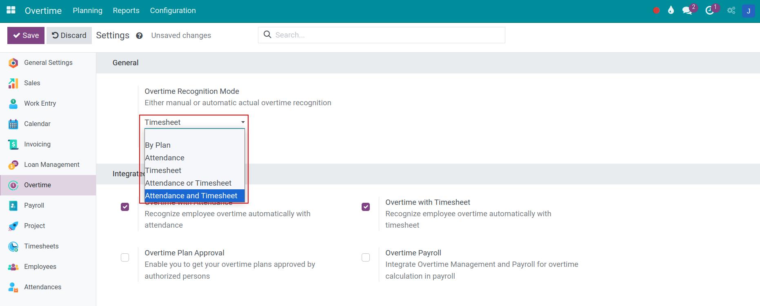Save the settings changes
Image resolution: width=760 pixels, height=306 pixels.
pos(26,35)
